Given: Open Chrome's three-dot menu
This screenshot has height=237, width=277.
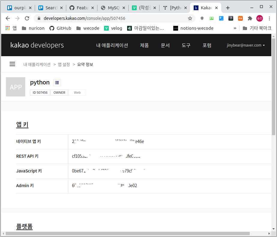Looking at the screenshot, I should click(269, 18).
